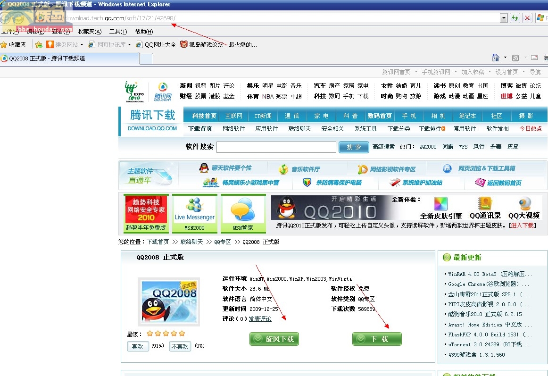
Task: Expand the home button dropdown arrow
Action: [x=505, y=58]
